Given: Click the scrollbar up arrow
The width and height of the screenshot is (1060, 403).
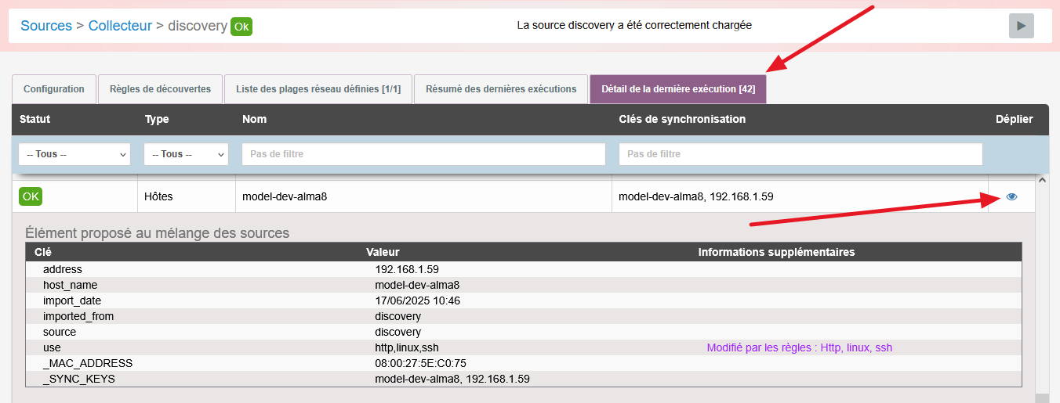Looking at the screenshot, I should pos(1042,181).
